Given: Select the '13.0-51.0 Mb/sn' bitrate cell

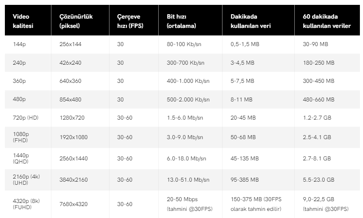Looking at the screenshot, I should 188,179.
